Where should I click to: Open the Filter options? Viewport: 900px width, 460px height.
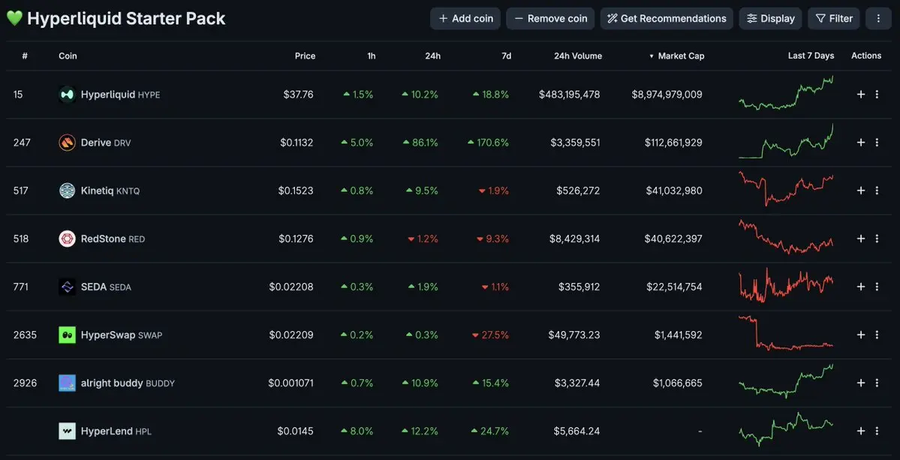pos(834,18)
